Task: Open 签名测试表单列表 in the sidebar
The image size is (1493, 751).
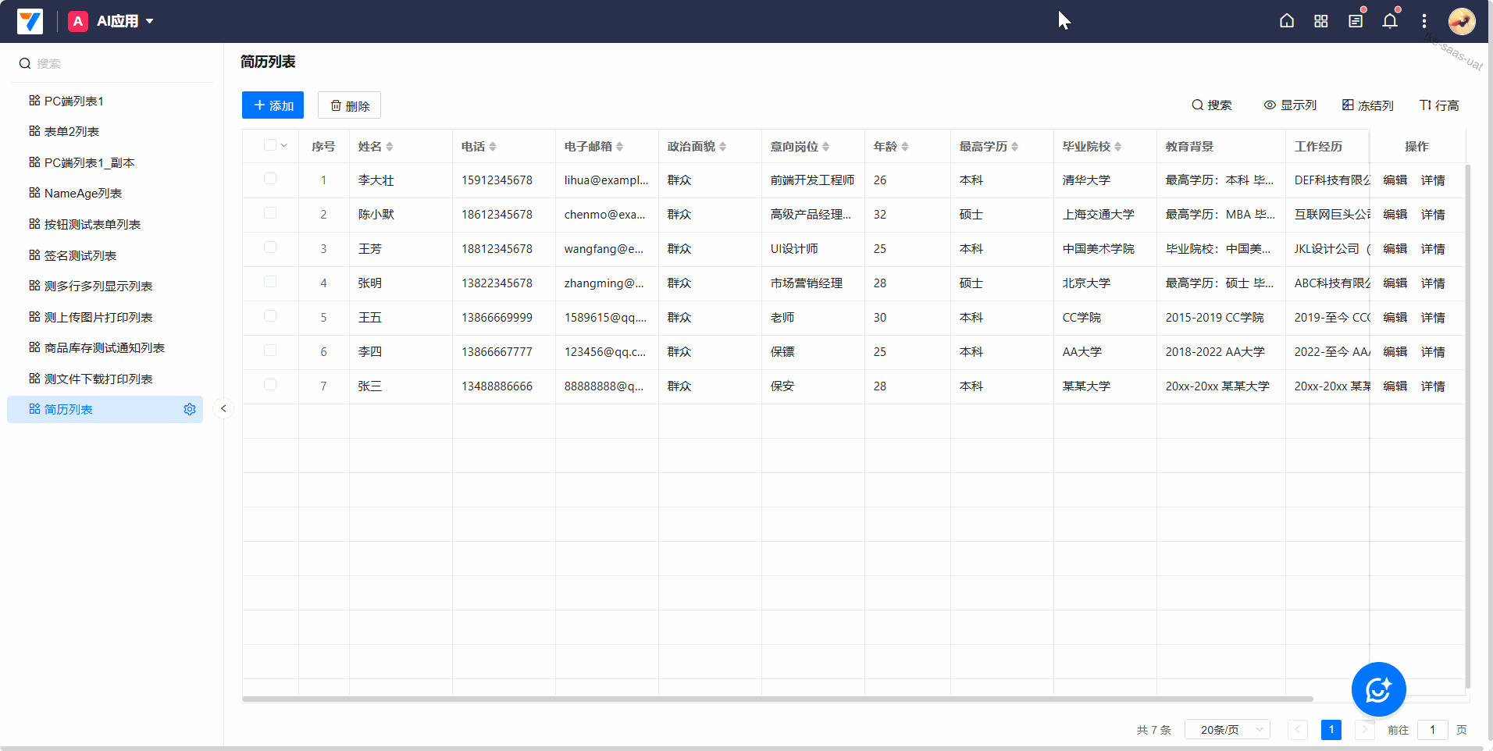Action: (80, 255)
